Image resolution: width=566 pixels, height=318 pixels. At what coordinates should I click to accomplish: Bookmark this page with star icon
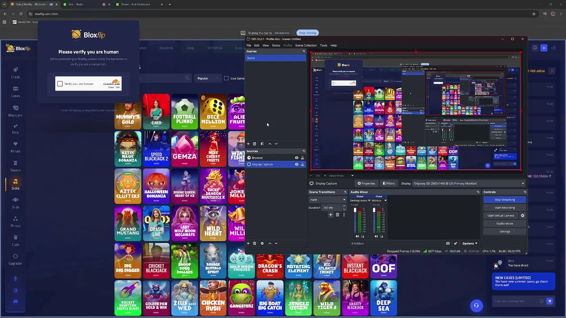(534, 14)
